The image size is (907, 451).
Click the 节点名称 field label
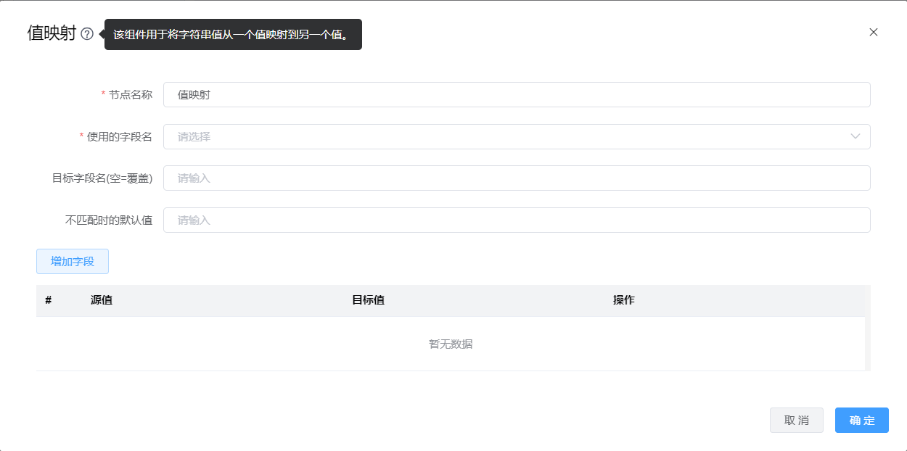[x=131, y=94]
